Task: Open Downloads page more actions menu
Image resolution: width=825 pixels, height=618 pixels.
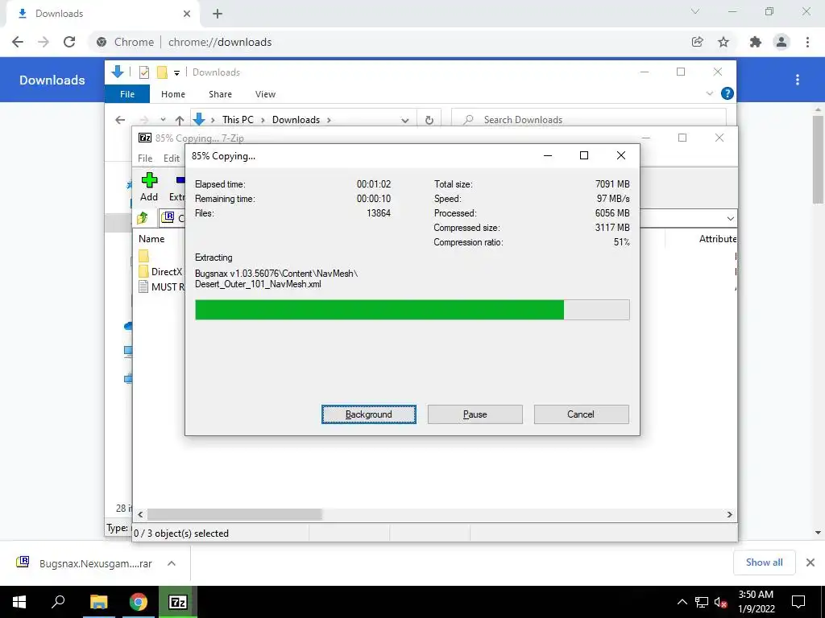Action: 798,80
